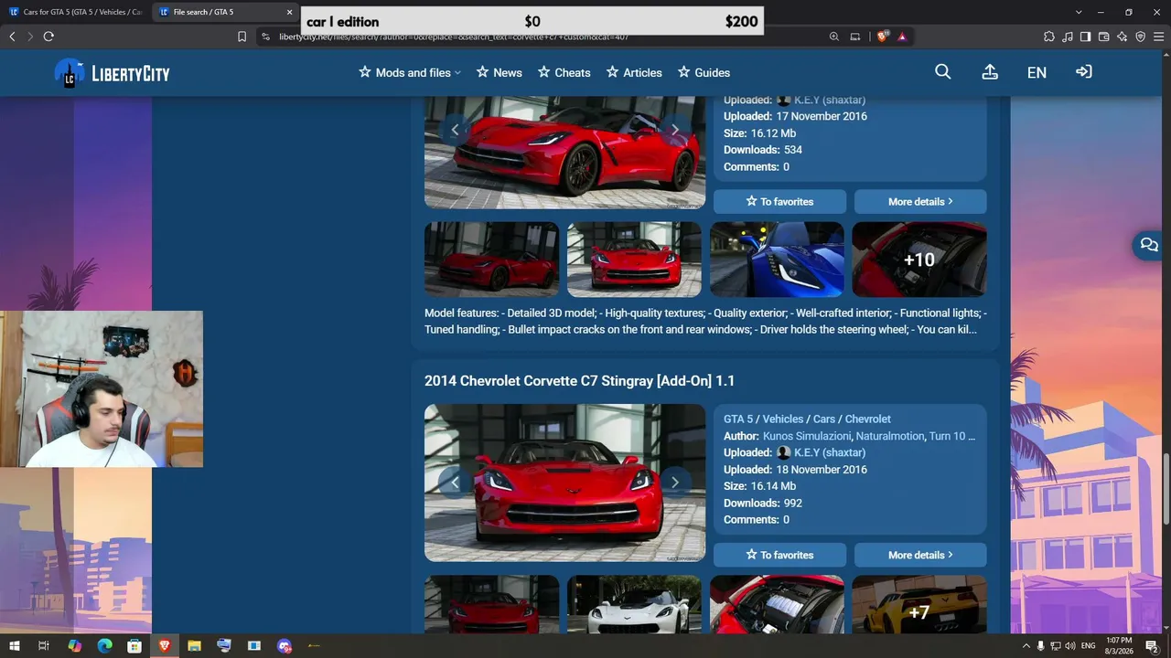Click the sign-in icon in header
Viewport: 1171px width, 658px height.
coord(1084,72)
